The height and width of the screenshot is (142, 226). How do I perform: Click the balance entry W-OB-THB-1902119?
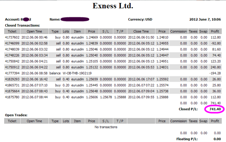[x=77, y=73]
